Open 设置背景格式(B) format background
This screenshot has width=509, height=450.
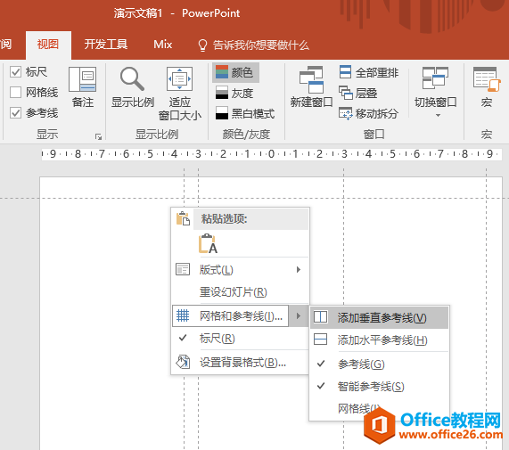pyautogui.click(x=240, y=362)
